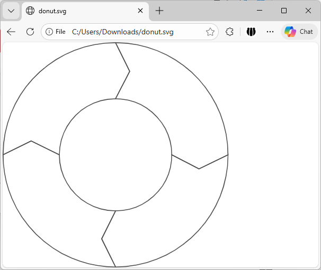Open the Extensions puzzle icon
Screen dimensions: 321x270
(x=229, y=32)
